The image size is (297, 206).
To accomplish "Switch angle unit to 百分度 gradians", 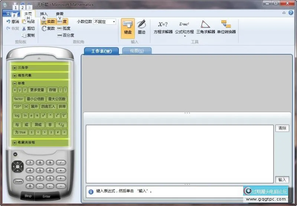I will (x=65, y=35).
